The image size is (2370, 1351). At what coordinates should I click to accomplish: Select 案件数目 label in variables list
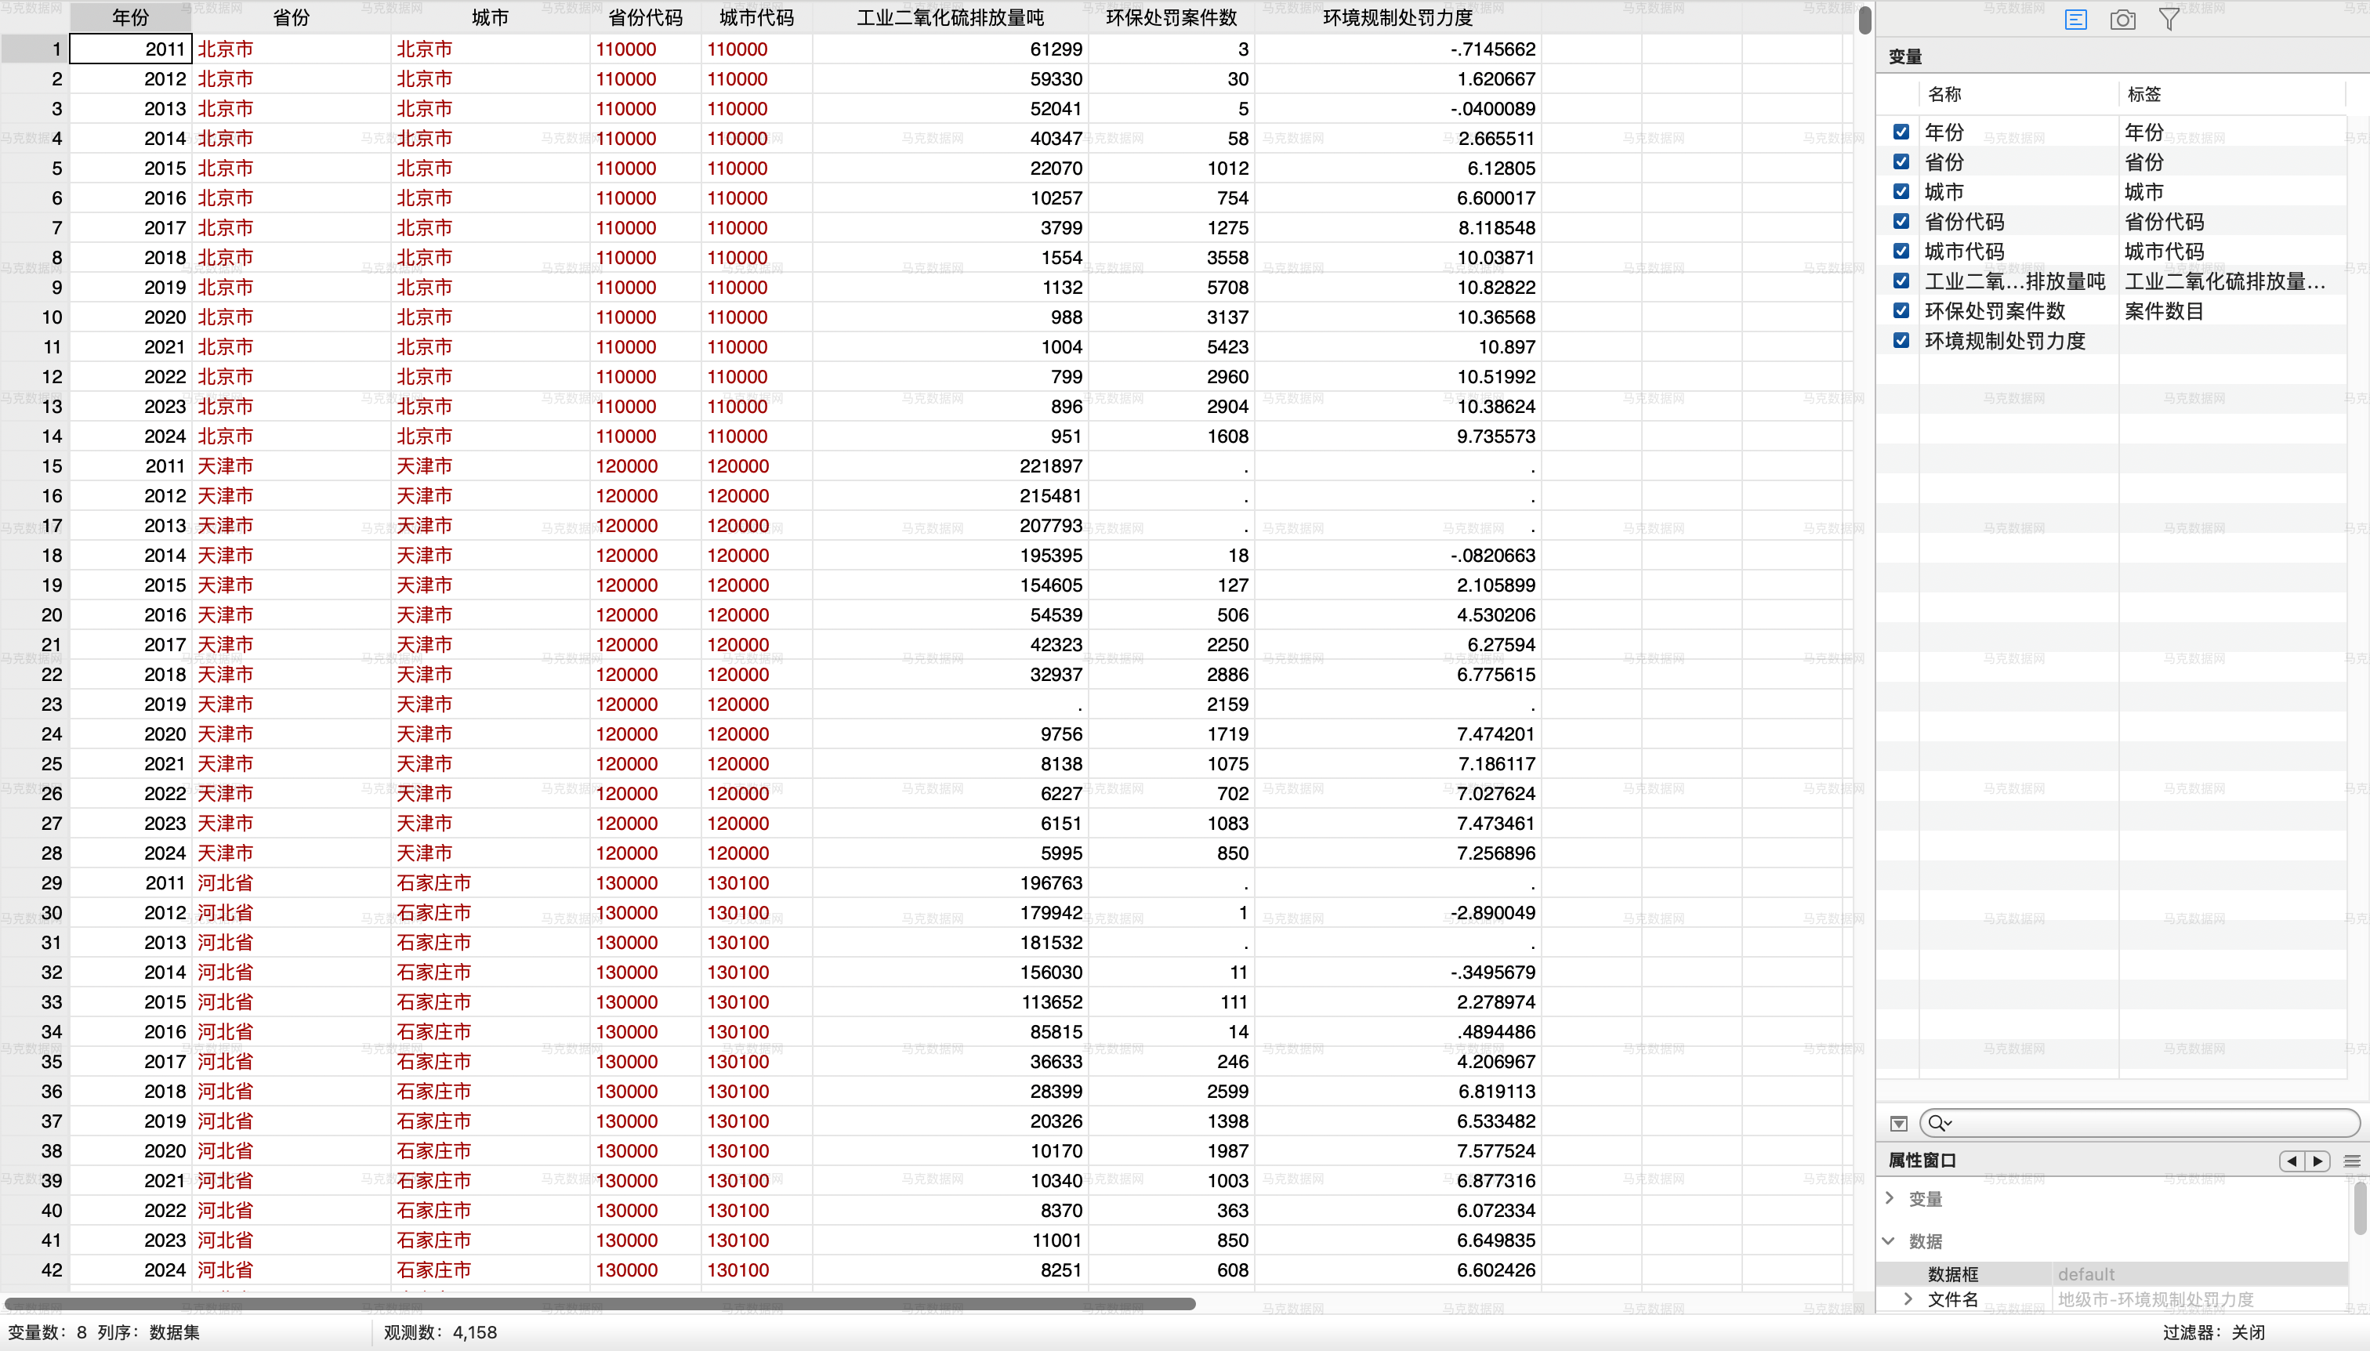click(2164, 311)
